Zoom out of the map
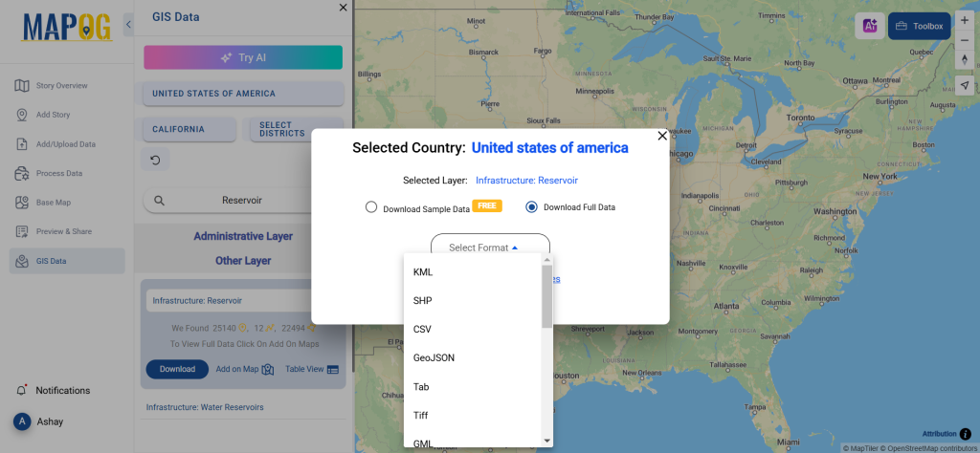 pyautogui.click(x=965, y=40)
